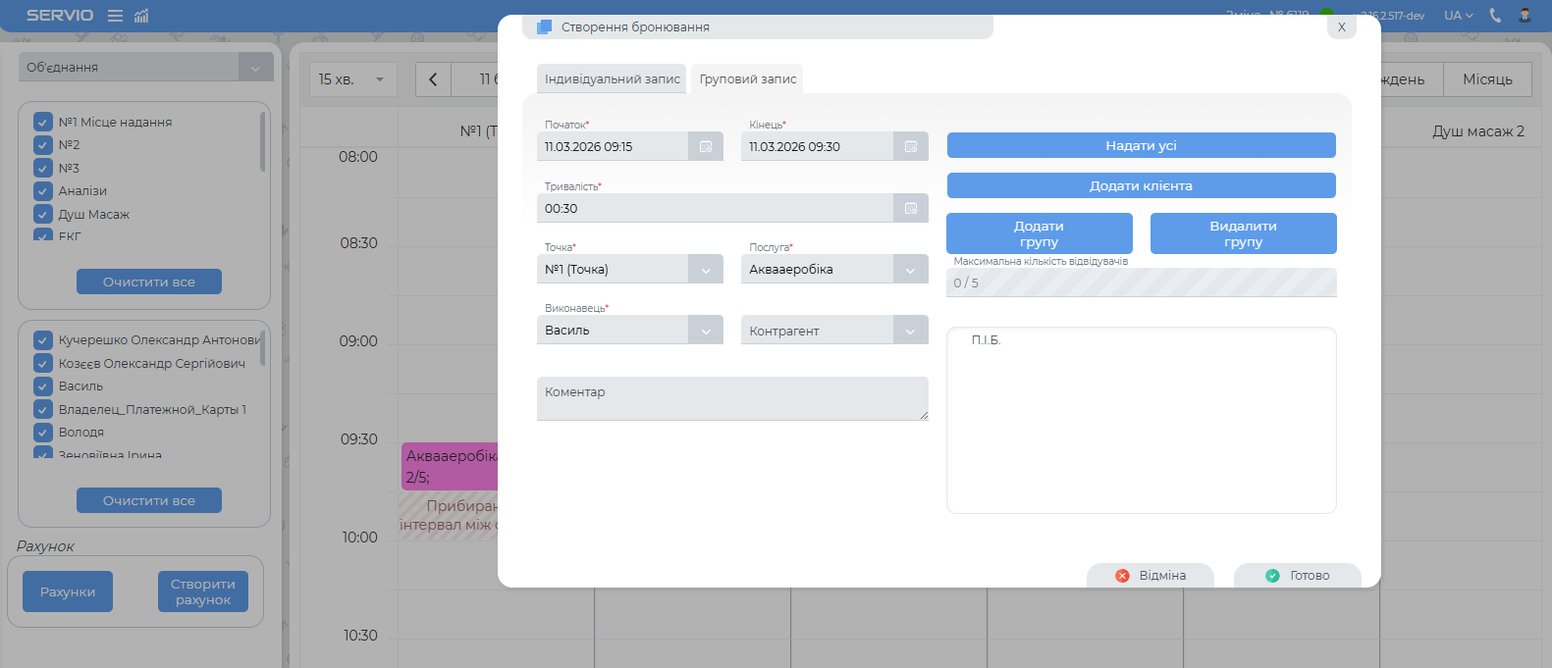
Task: Switch to Індивідуальний запис tab
Action: 613,79
